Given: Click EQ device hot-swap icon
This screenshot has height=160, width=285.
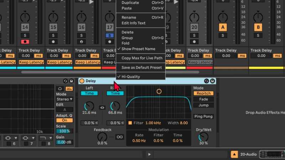Looking at the screenshot, I should 66,81.
